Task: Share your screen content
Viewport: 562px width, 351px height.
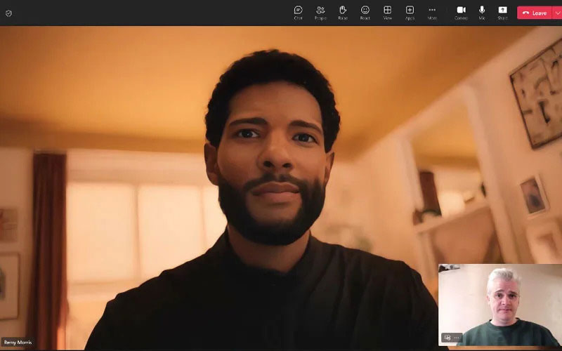Action: (x=502, y=13)
